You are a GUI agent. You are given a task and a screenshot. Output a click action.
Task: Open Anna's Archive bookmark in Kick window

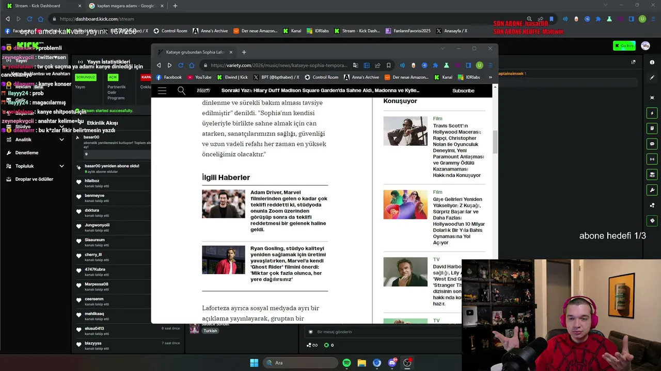point(210,31)
